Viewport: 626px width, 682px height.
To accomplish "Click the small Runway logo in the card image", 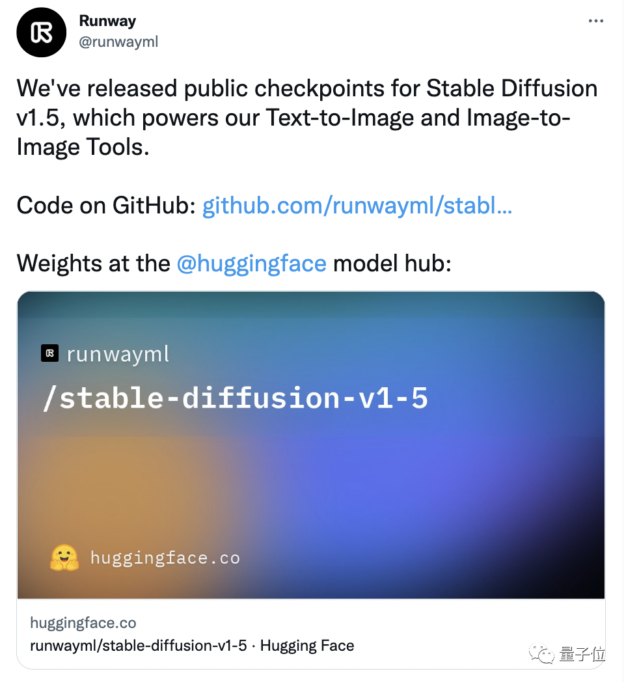I will coord(50,353).
